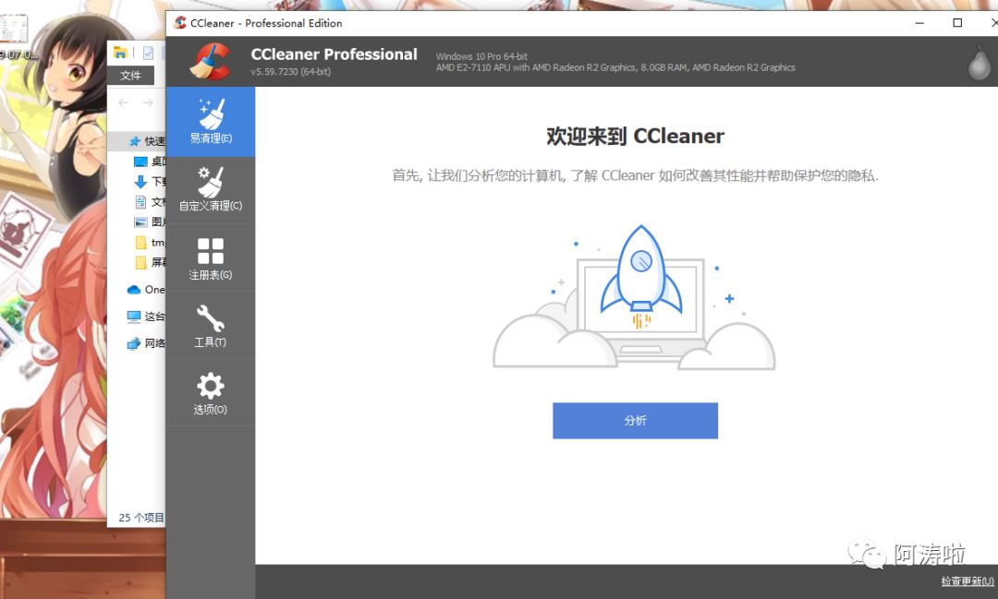The image size is (998, 599).
Task: Click the CCleaner logo in header
Action: tap(212, 62)
